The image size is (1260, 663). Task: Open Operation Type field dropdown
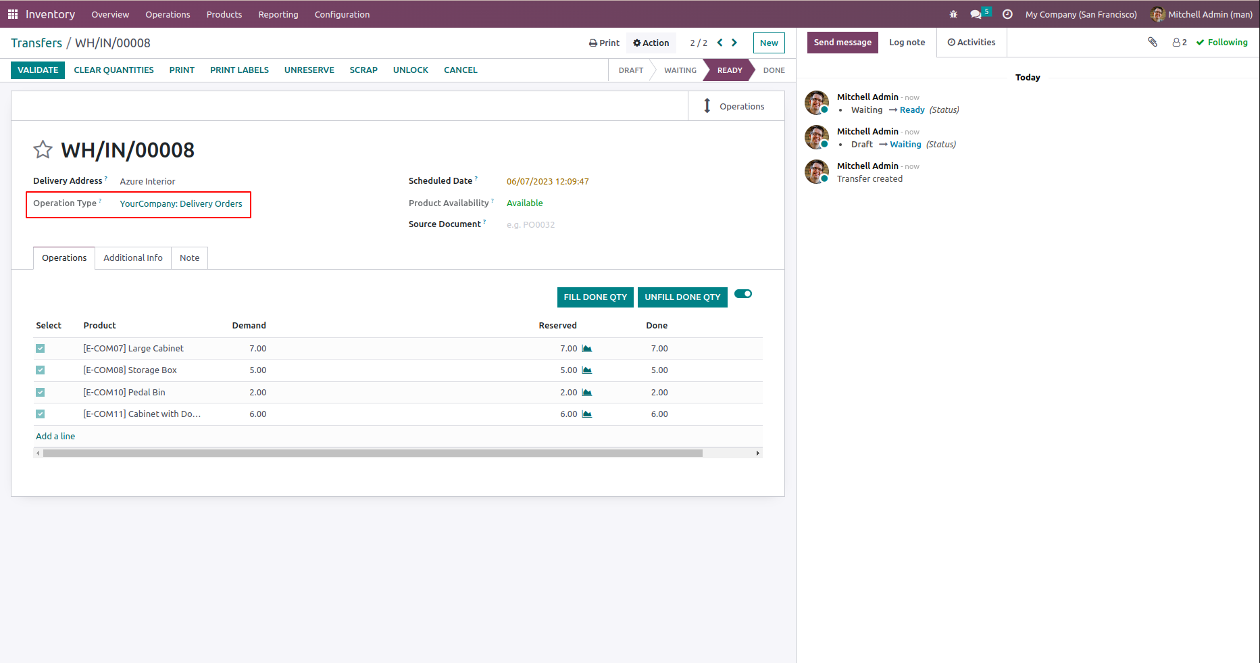point(181,204)
